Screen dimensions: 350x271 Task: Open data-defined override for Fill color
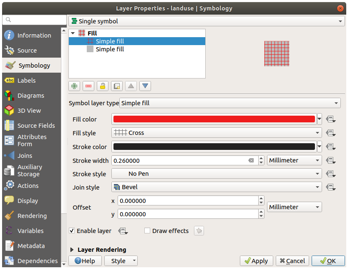pyautogui.click(x=331, y=119)
